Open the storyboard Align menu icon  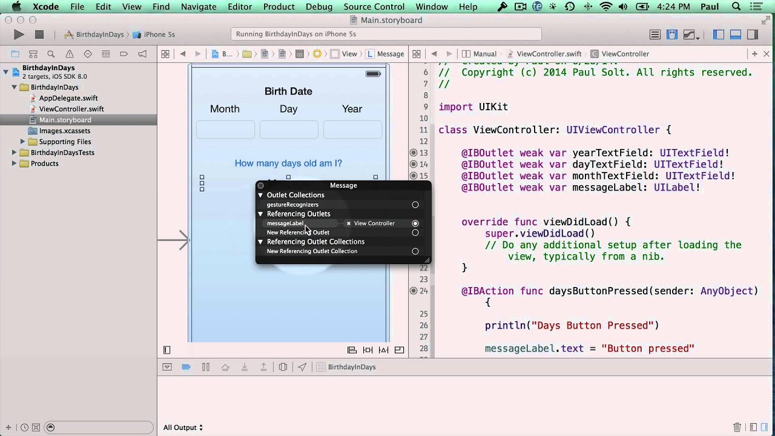[352, 350]
